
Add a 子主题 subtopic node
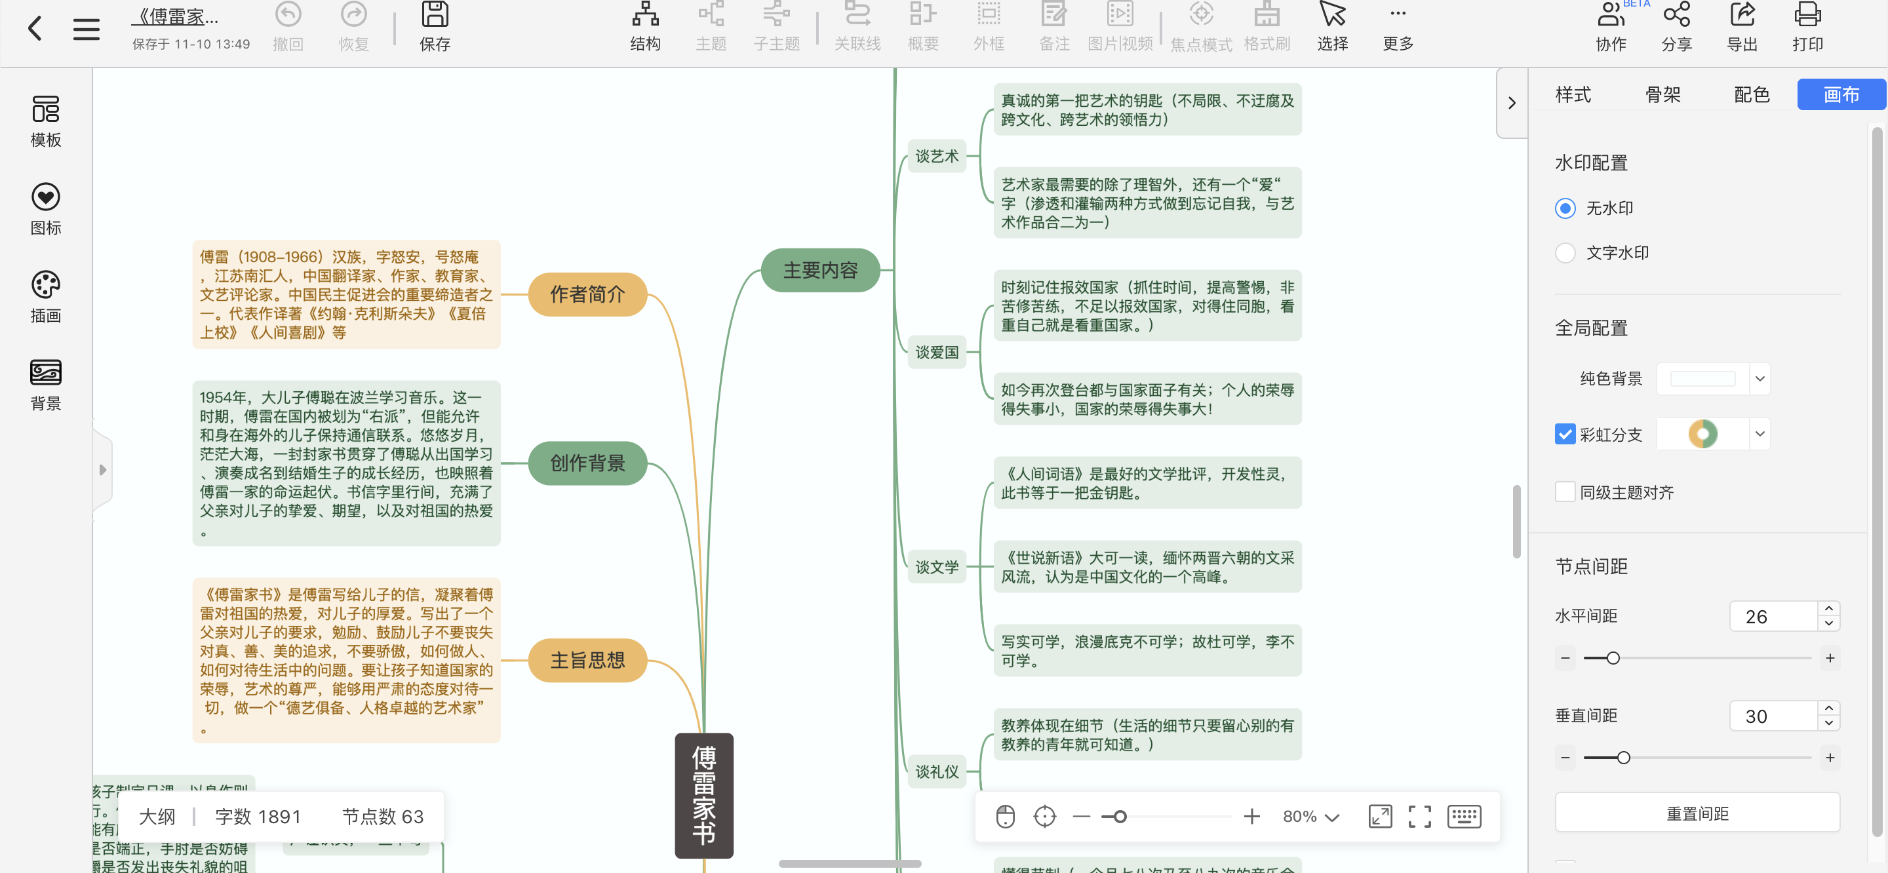[x=777, y=26]
